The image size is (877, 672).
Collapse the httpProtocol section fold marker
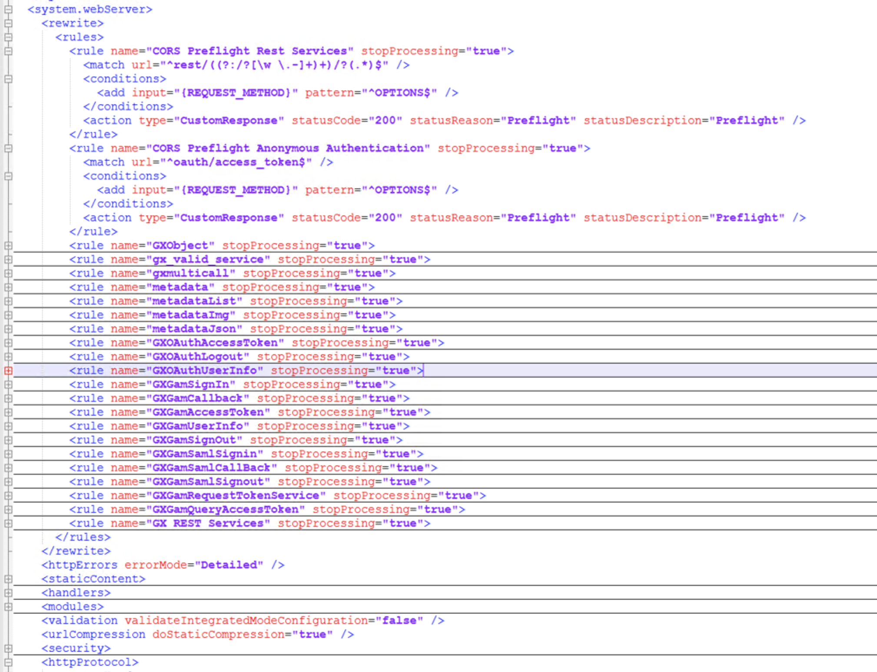8,662
